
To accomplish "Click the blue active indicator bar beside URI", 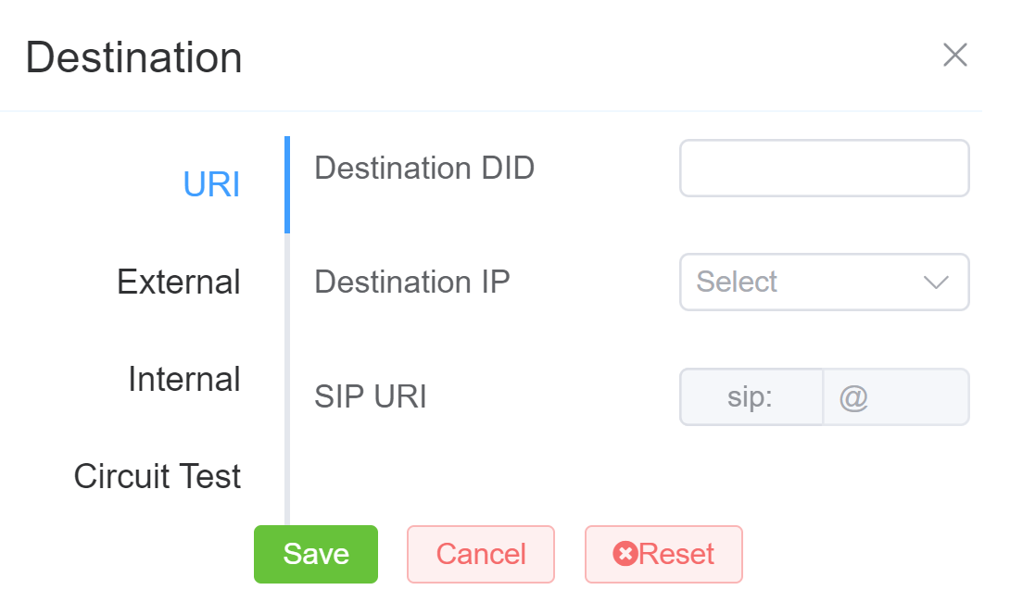I will (x=287, y=184).
